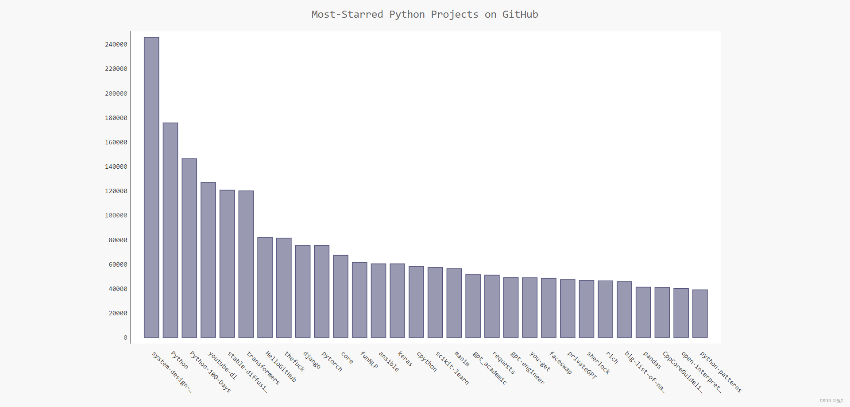The image size is (850, 407).
Task: Select the you-get bar
Action: coord(530,308)
